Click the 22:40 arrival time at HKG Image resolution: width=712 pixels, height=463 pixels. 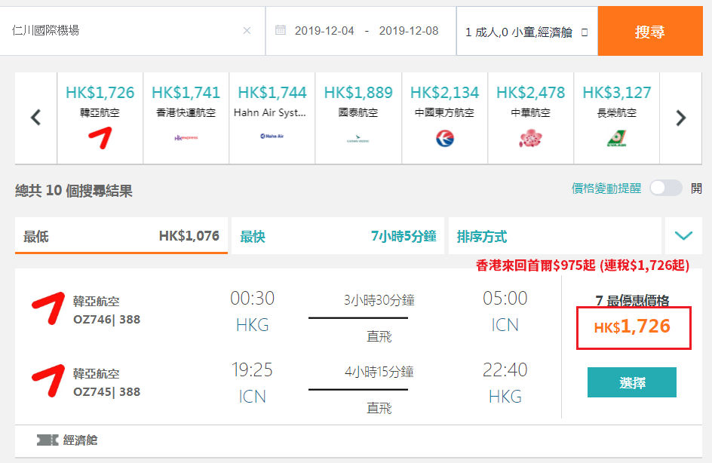pos(505,370)
